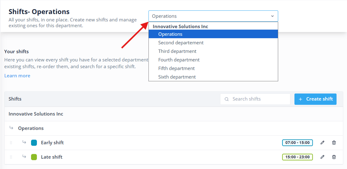Delete the Late shift using trash icon
The width and height of the screenshot is (347, 169).
coord(334,157)
